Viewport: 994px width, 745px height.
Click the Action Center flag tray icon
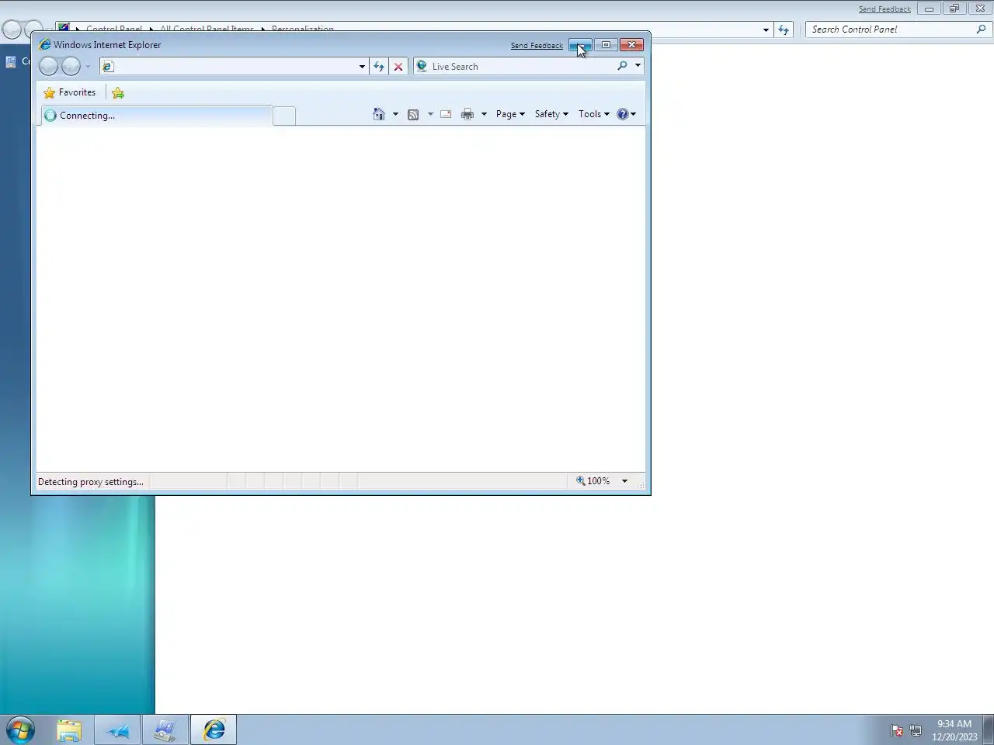[897, 730]
